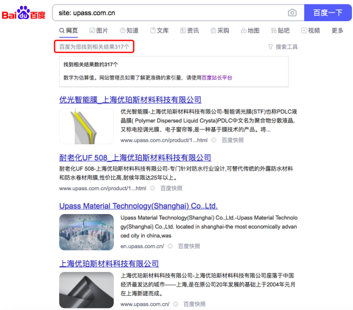The width and height of the screenshot is (353, 310).
Task: Open camera image search icon
Action: click(292, 13)
